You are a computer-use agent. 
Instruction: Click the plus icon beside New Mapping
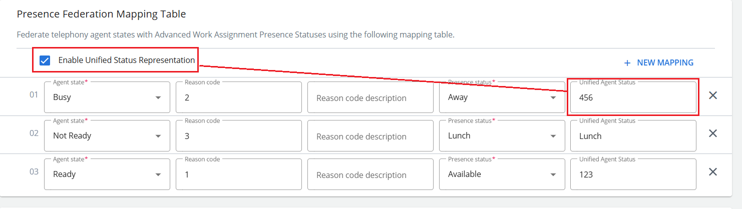click(627, 63)
